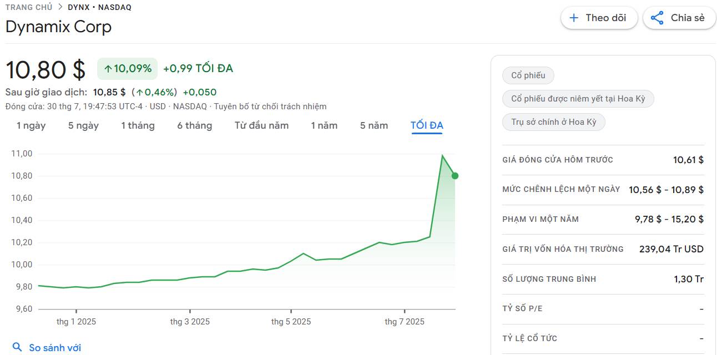Click the thg 7 2025 axis label
This screenshot has height=355, width=717.
(x=405, y=322)
